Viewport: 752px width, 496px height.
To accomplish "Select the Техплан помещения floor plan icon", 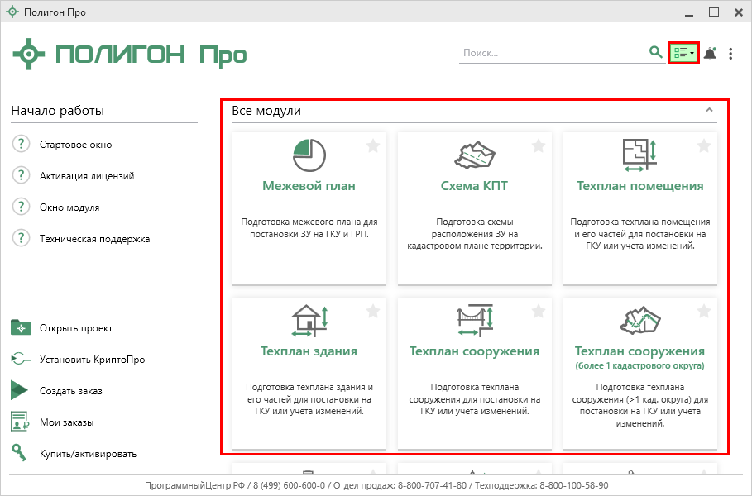I will (639, 155).
